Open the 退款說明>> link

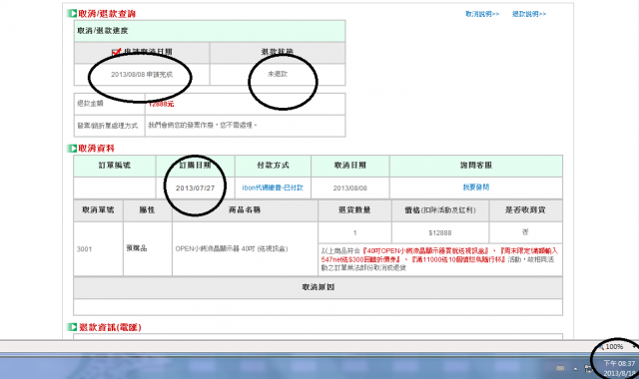click(529, 14)
